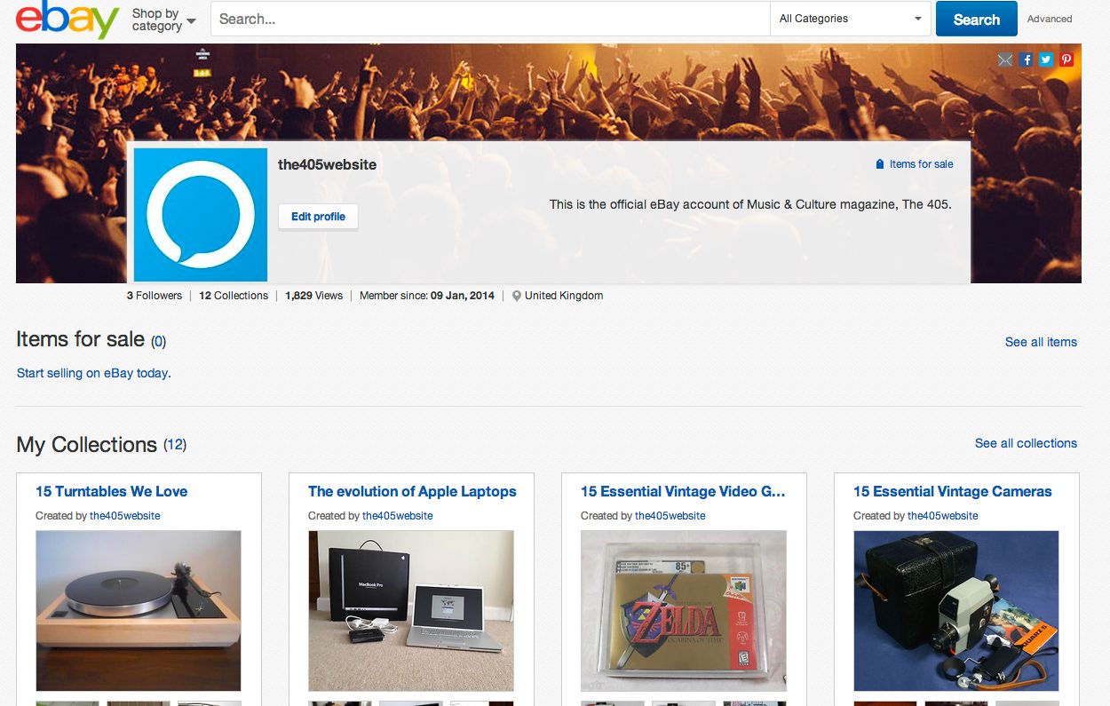Open the Advanced search link
Viewport: 1110px width, 706px height.
1050,19
